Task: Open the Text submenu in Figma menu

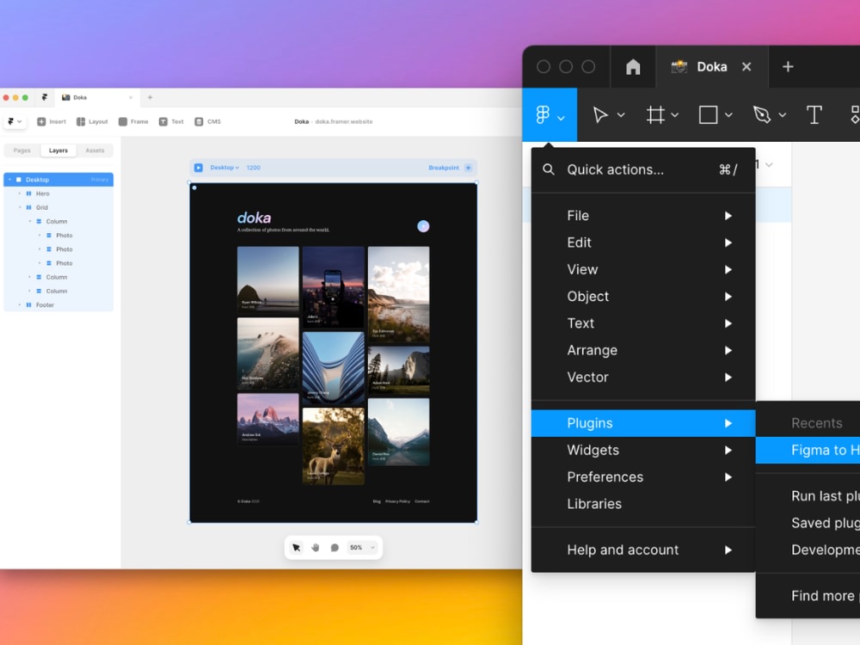Action: [x=642, y=323]
